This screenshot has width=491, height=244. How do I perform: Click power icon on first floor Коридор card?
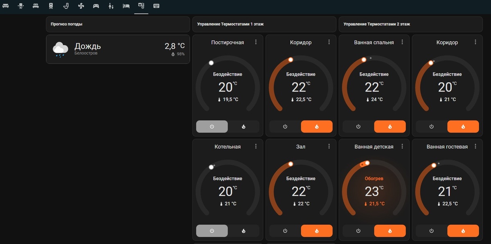pos(285,127)
